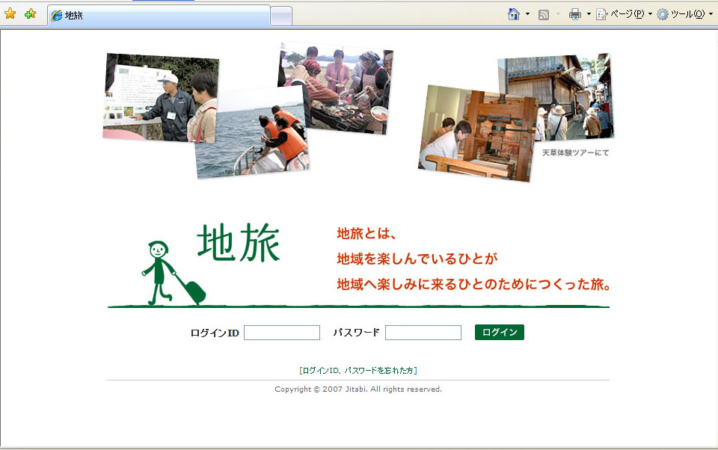
Task: Expand the RSS feeds dropdown arrow
Action: pos(558,14)
